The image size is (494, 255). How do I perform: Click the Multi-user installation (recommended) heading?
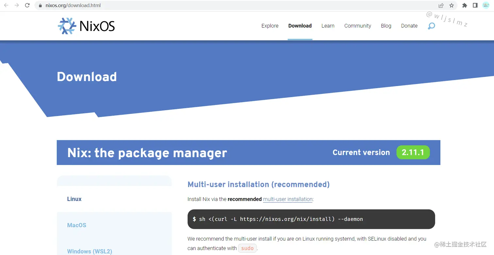(x=258, y=184)
